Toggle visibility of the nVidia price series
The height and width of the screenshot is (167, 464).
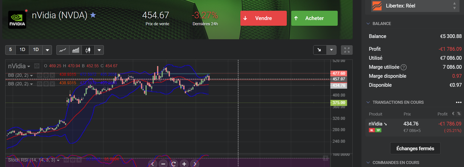pos(37,66)
